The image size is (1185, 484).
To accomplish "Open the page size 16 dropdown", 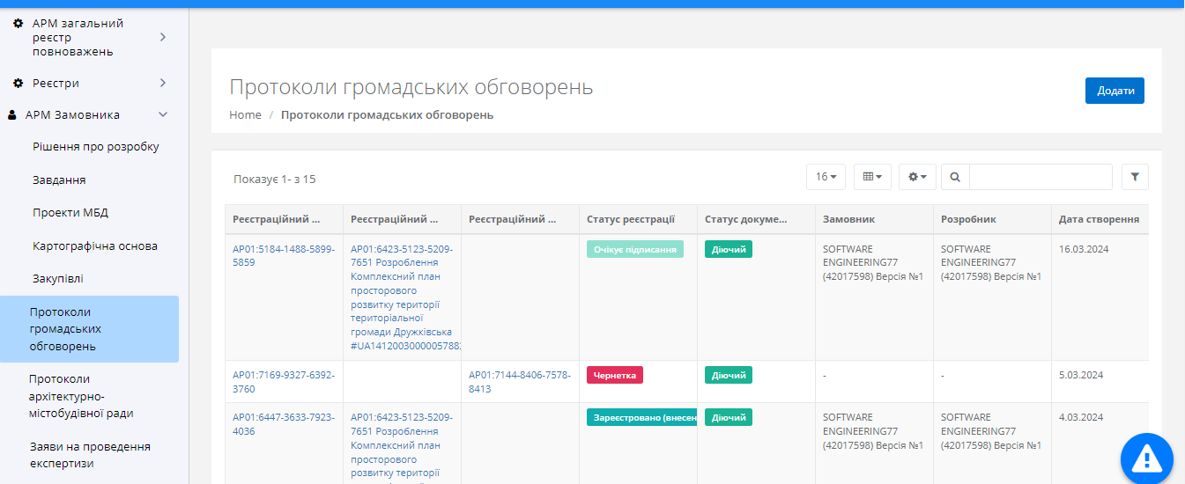I will pos(826,177).
